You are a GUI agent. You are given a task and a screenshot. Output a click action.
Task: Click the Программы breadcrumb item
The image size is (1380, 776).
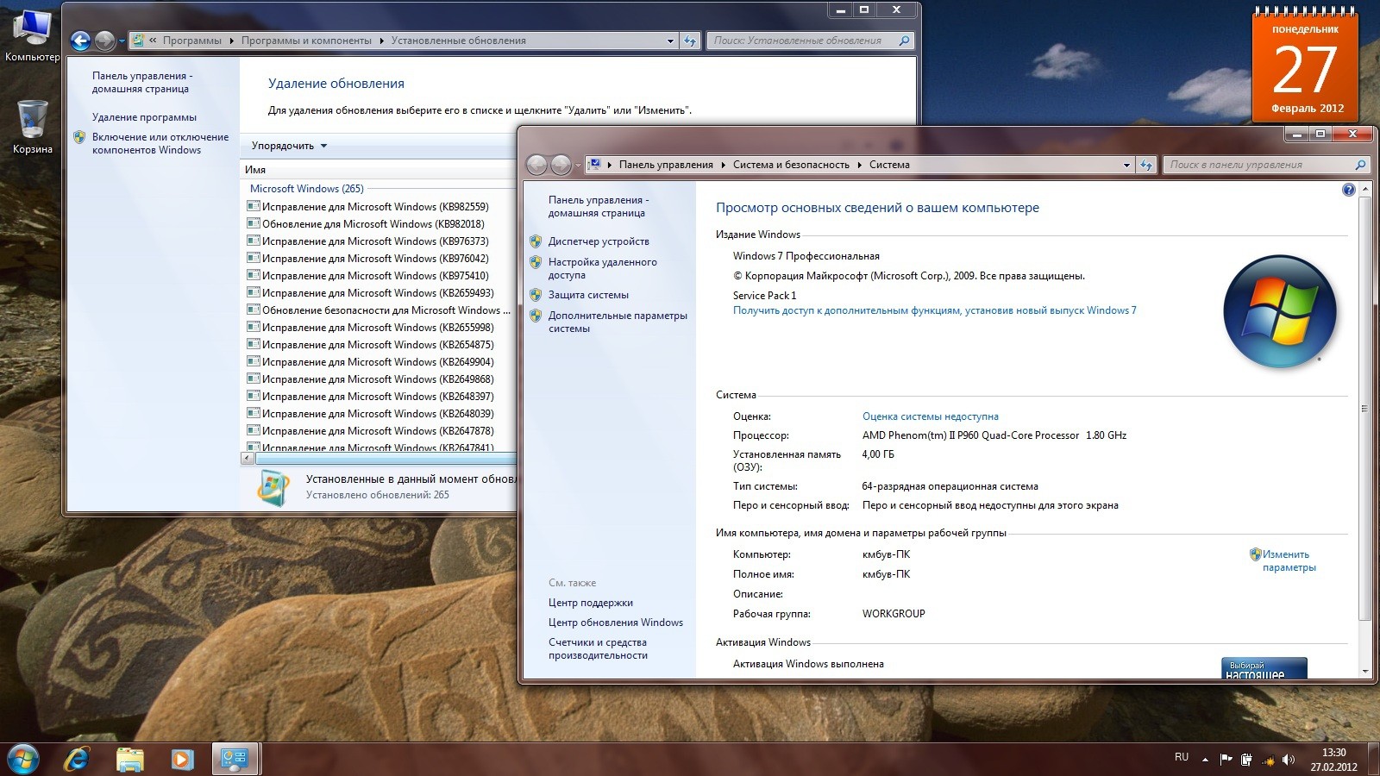pyautogui.click(x=191, y=41)
